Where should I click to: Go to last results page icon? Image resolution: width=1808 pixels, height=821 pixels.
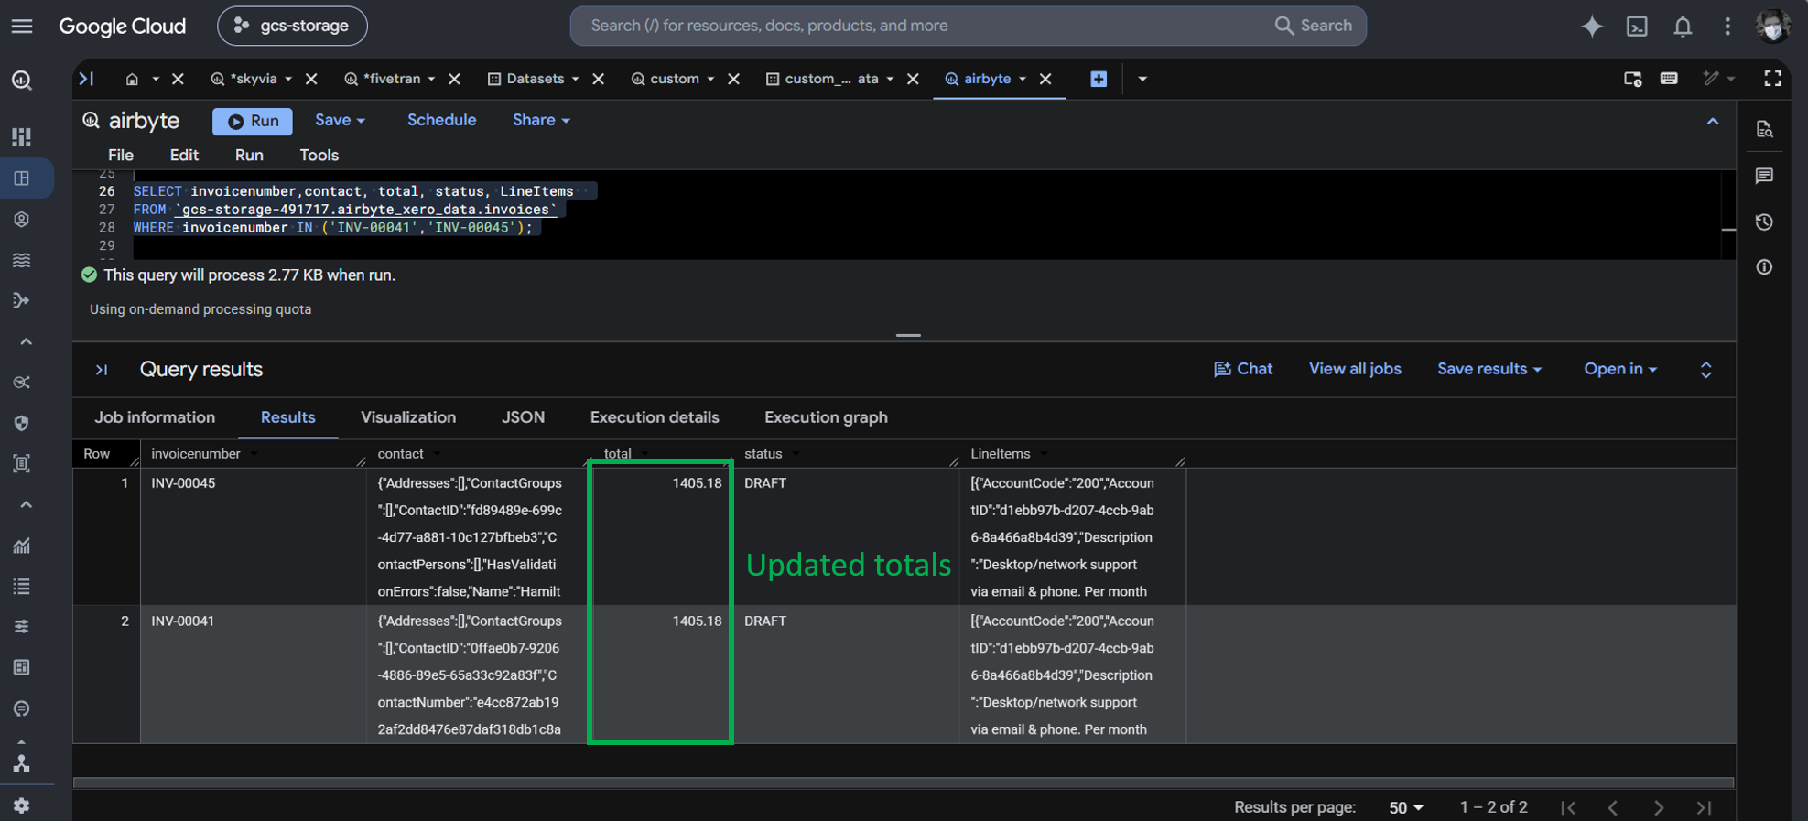coord(1704,807)
